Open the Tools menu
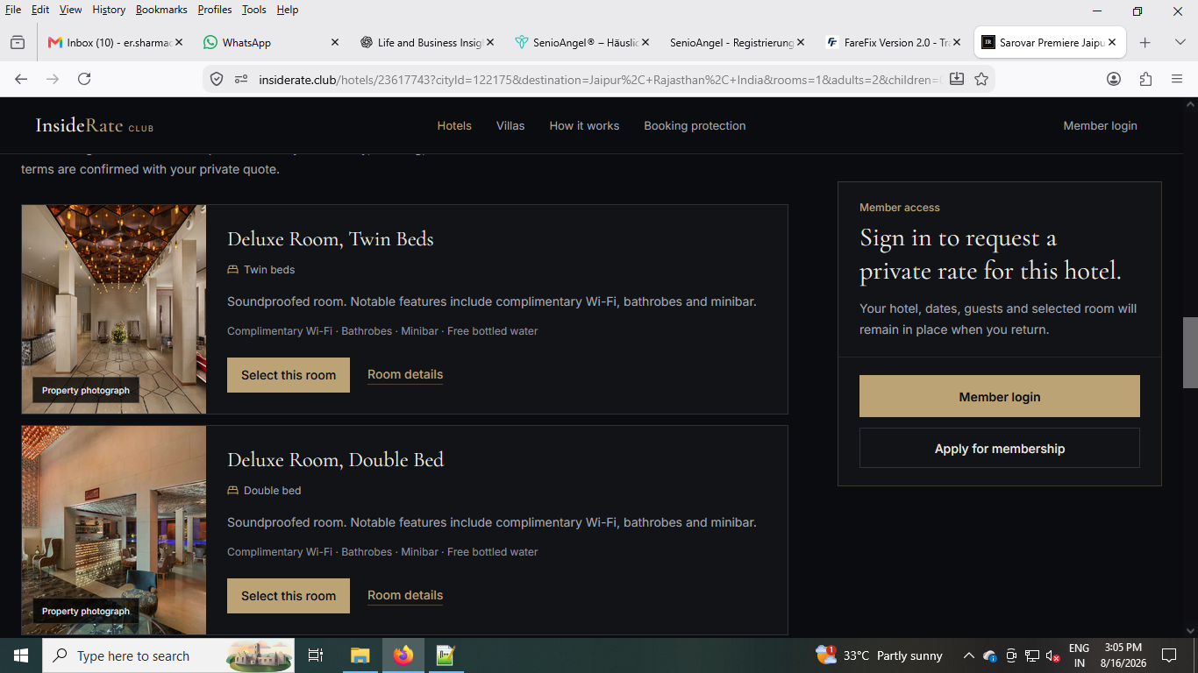1198x673 pixels. (x=254, y=10)
